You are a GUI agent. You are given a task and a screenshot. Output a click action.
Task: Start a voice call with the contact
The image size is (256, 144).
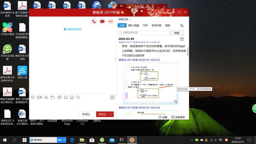coord(94,21)
